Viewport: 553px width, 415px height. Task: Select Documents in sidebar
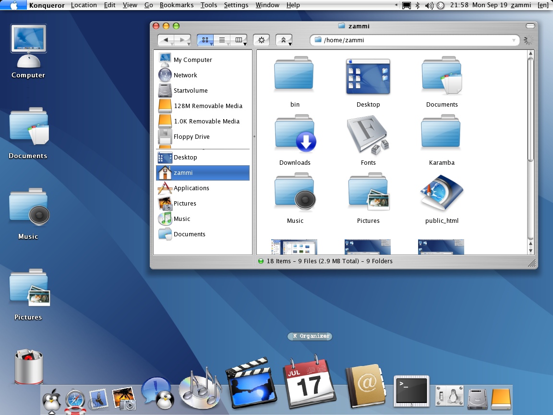coord(203,234)
